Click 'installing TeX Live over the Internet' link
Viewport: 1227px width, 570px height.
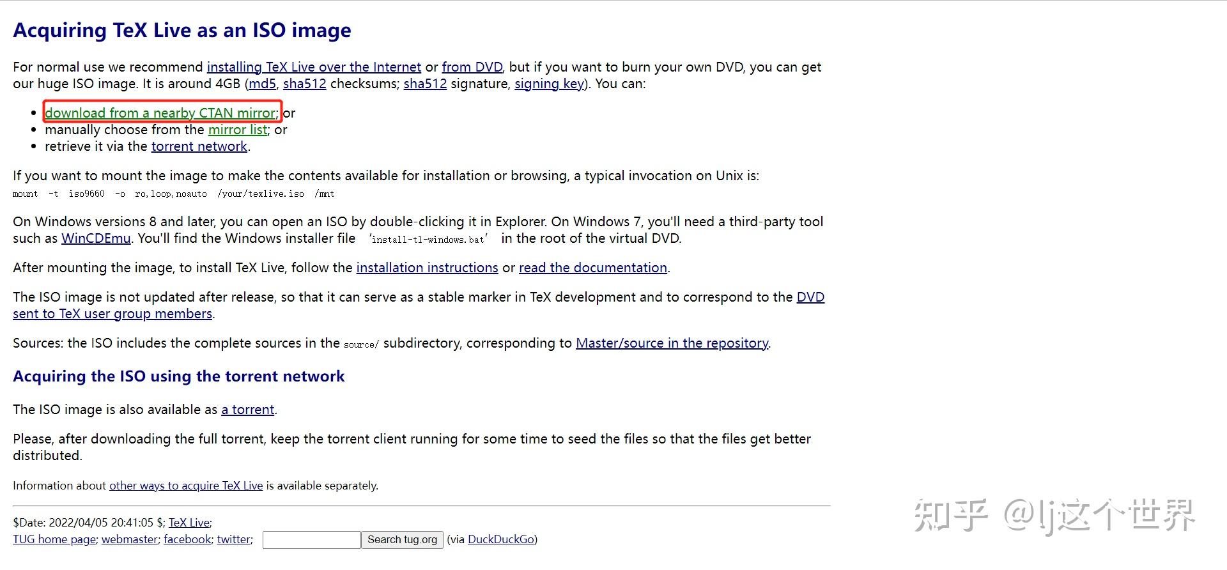tap(314, 67)
